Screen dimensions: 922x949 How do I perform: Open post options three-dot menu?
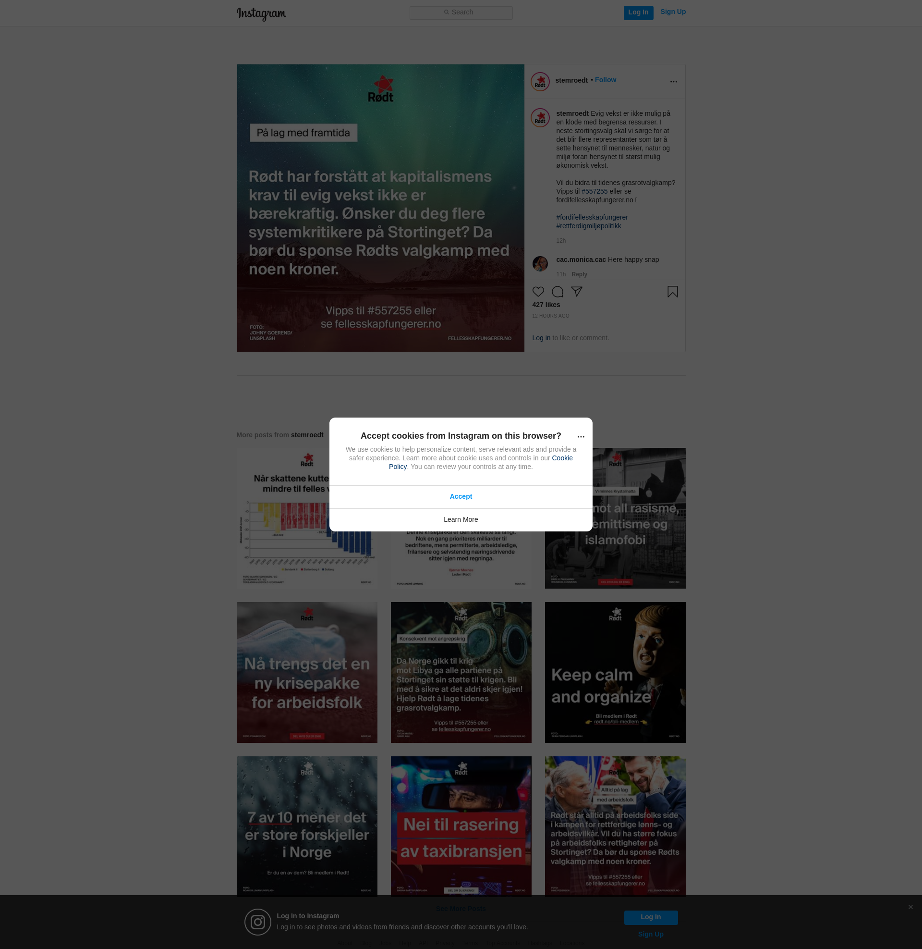click(673, 82)
